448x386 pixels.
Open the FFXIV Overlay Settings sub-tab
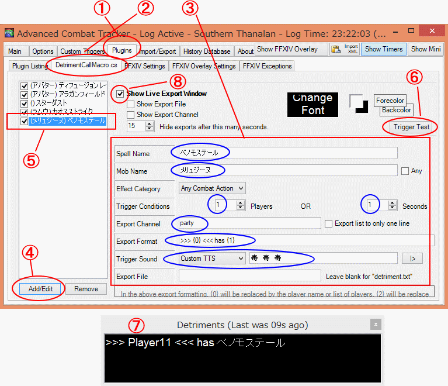(x=204, y=66)
